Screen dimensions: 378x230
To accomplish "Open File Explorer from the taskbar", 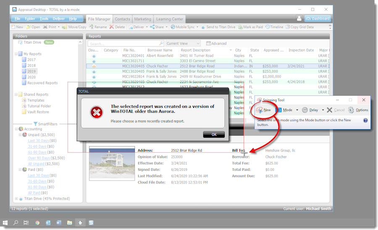I will pyautogui.click(x=69, y=223).
